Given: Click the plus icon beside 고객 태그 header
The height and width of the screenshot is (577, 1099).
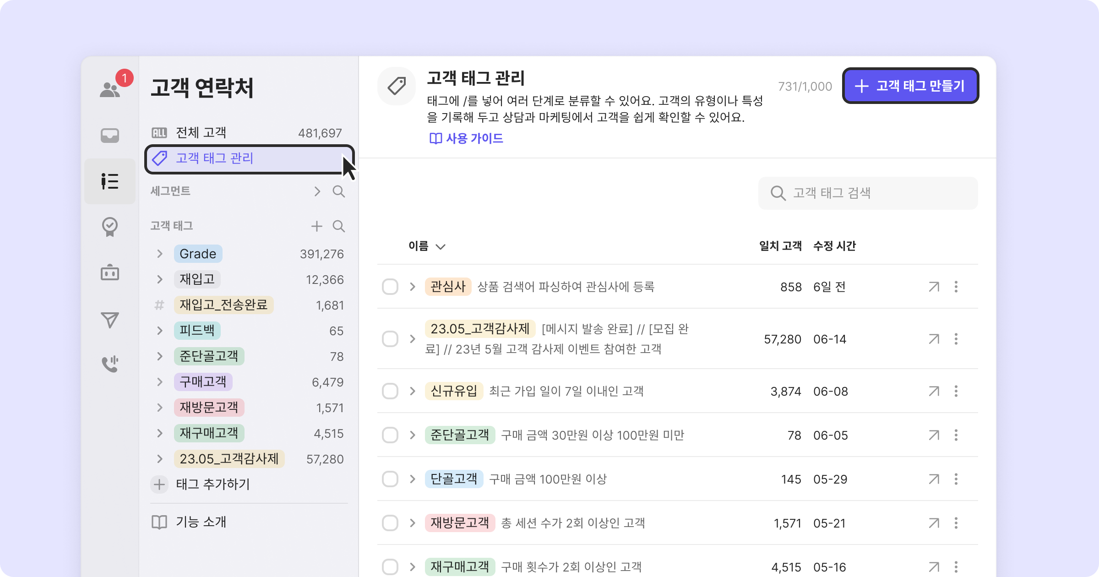Looking at the screenshot, I should click(x=316, y=226).
